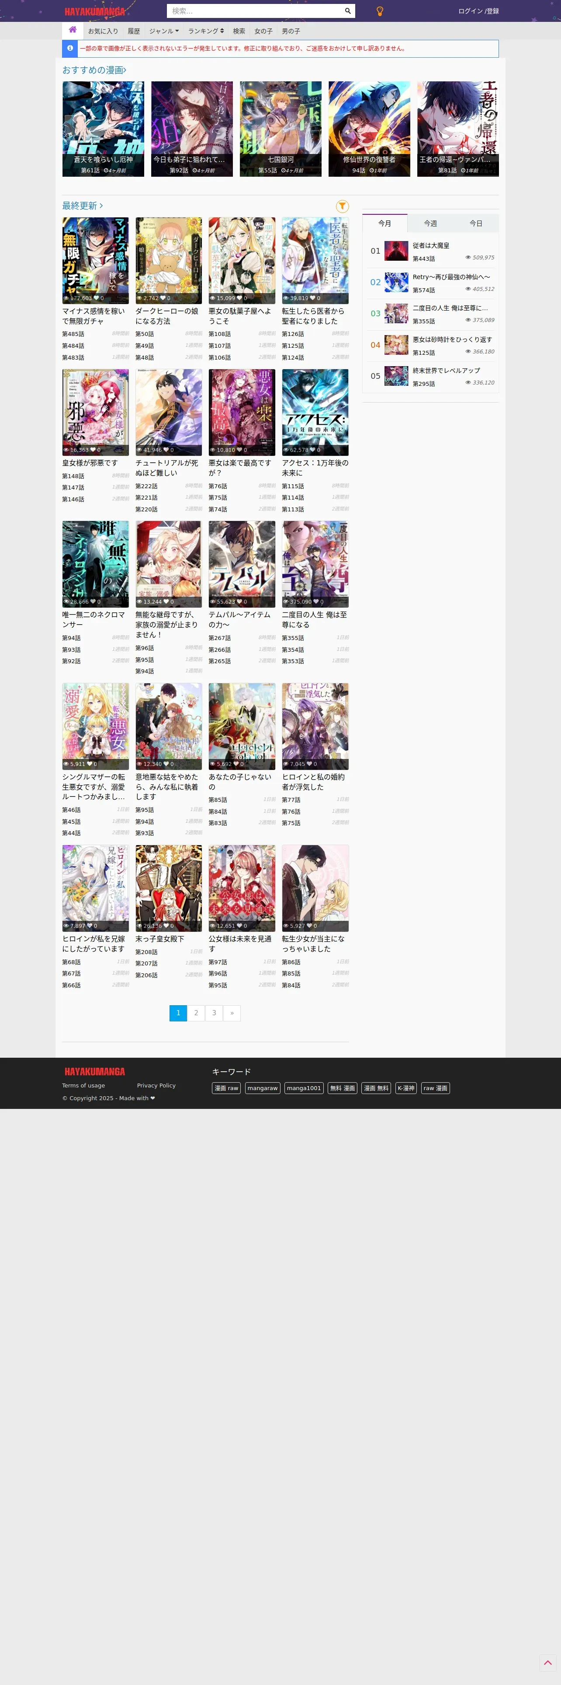
Task: Switch to the 今週 ranking tab
Action: click(430, 224)
